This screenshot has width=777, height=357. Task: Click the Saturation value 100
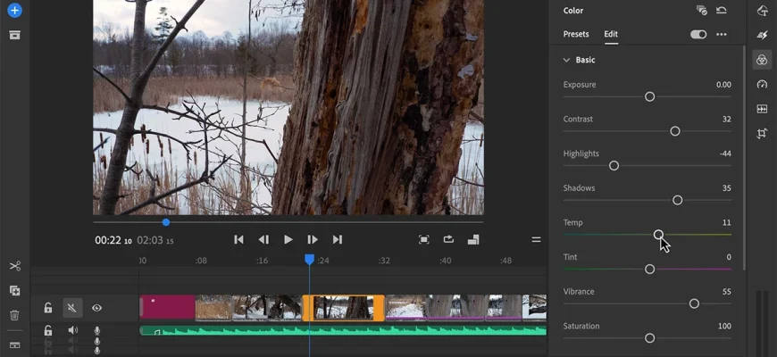[x=724, y=326]
